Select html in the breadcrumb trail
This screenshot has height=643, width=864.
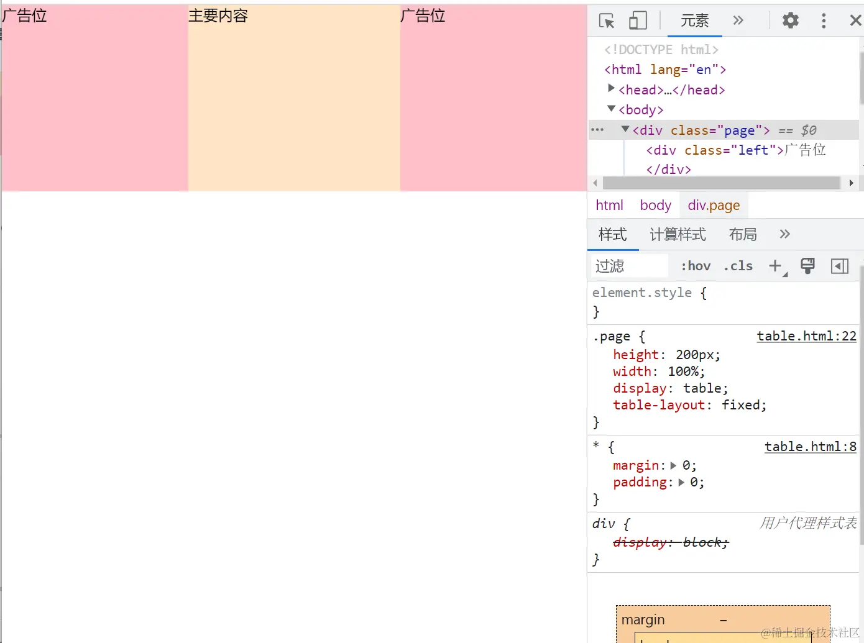tap(609, 206)
